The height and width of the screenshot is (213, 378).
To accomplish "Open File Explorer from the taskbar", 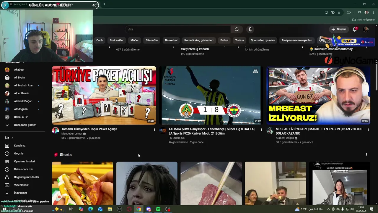I will 110,209.
